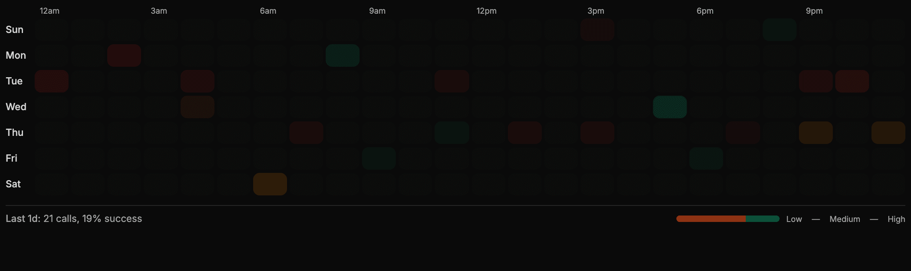Select the green Sunday 8pm heatmap cell

(x=779, y=30)
